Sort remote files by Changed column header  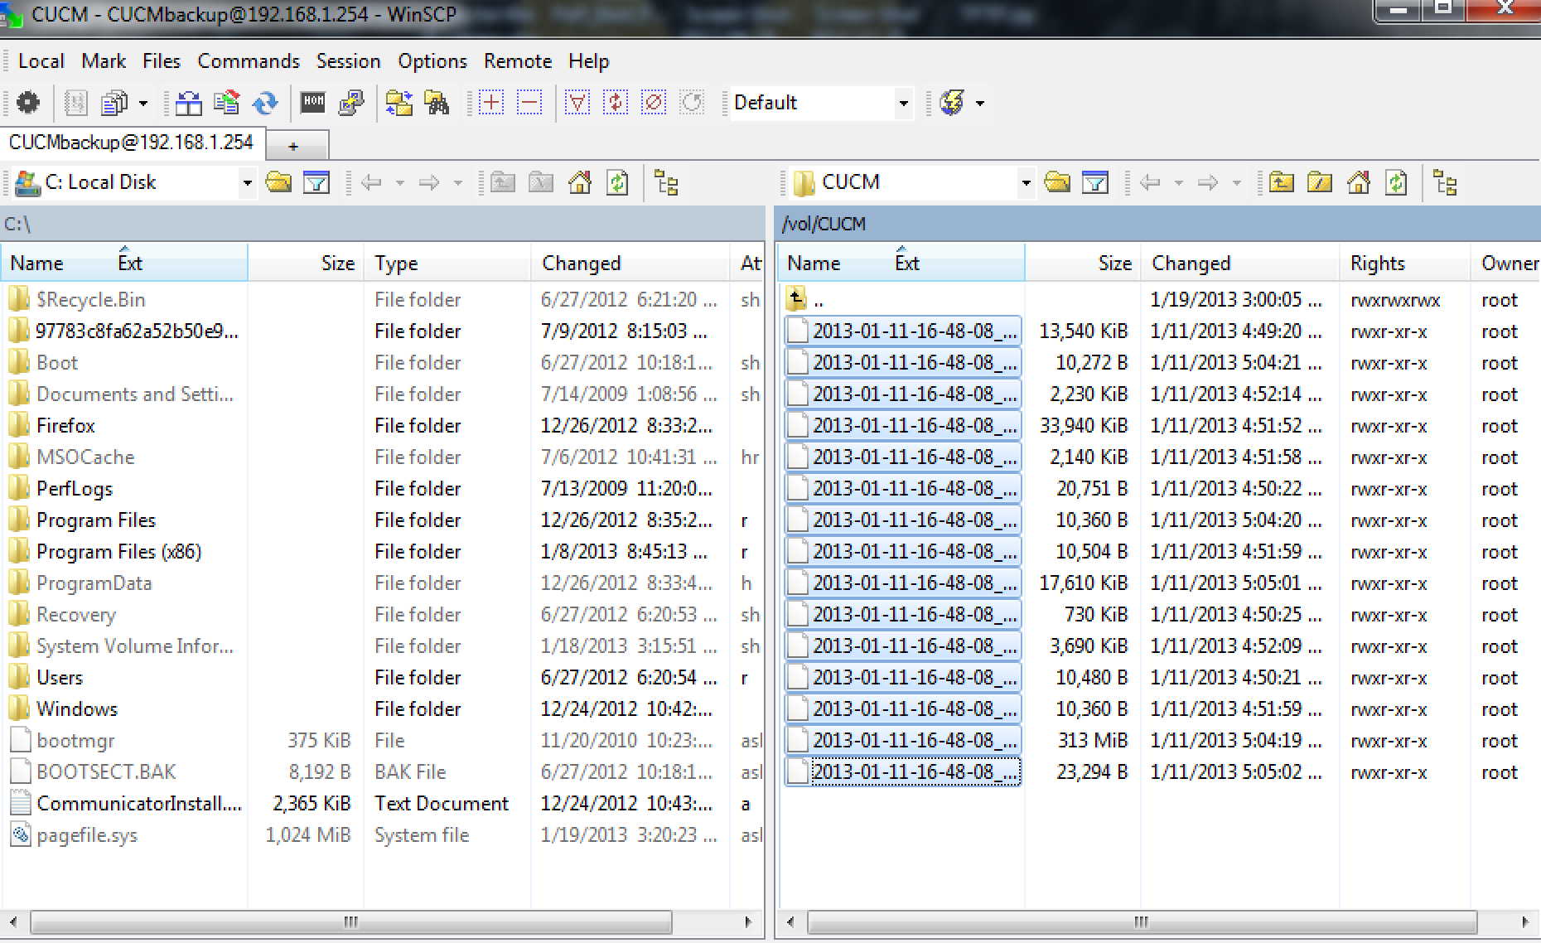pos(1240,264)
